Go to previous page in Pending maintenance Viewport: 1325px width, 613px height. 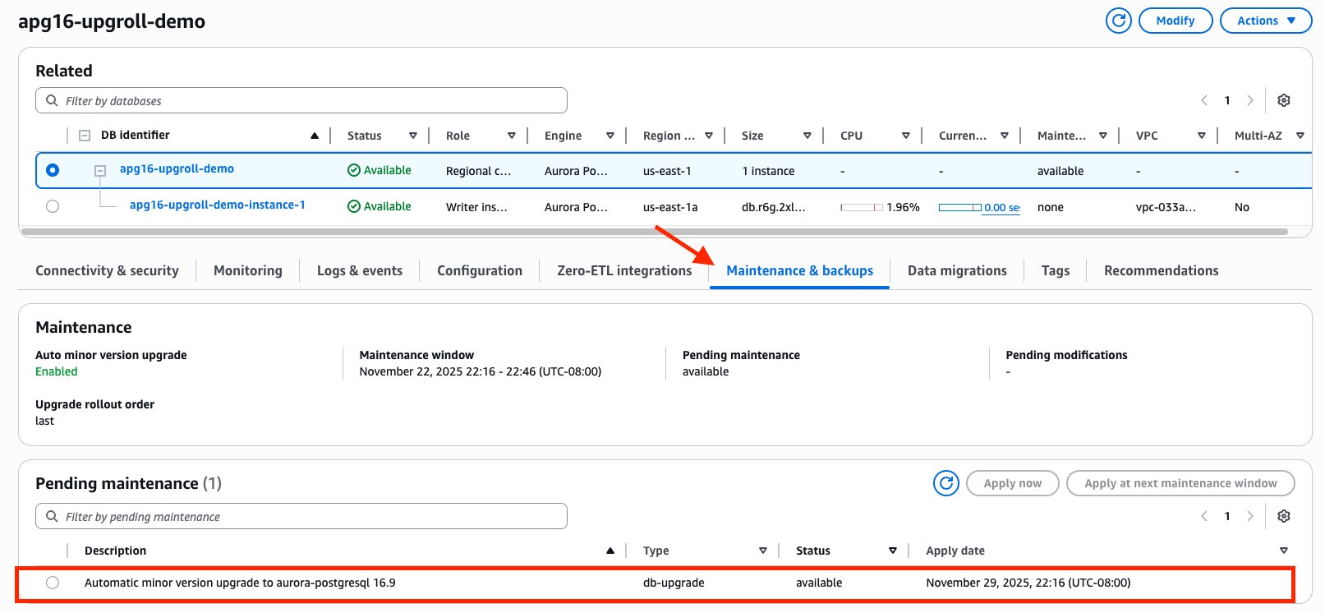coord(1204,516)
